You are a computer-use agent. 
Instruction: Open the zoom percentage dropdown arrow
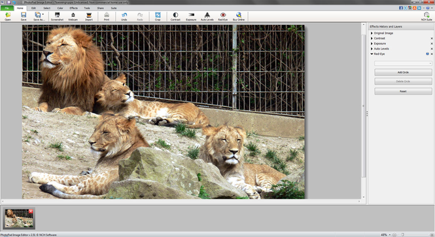[x=389, y=235]
